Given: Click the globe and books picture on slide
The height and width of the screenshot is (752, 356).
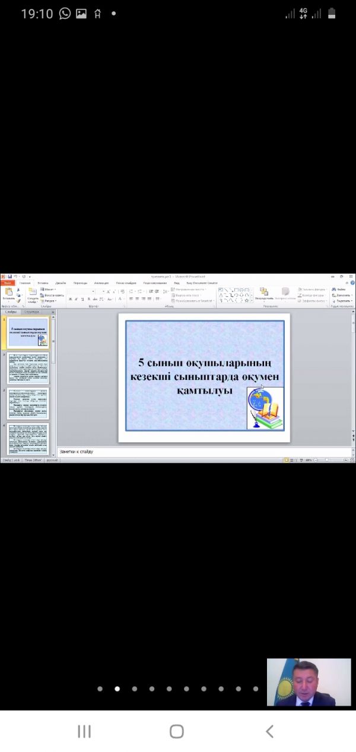Looking at the screenshot, I should [x=265, y=408].
